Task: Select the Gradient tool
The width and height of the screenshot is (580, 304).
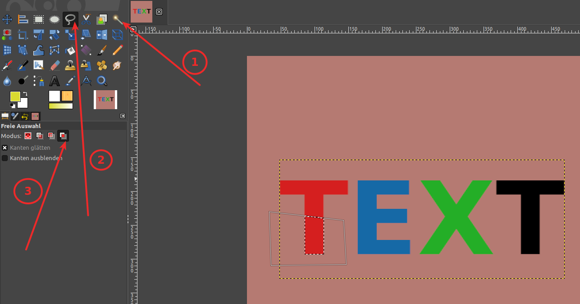Action: coord(86,50)
